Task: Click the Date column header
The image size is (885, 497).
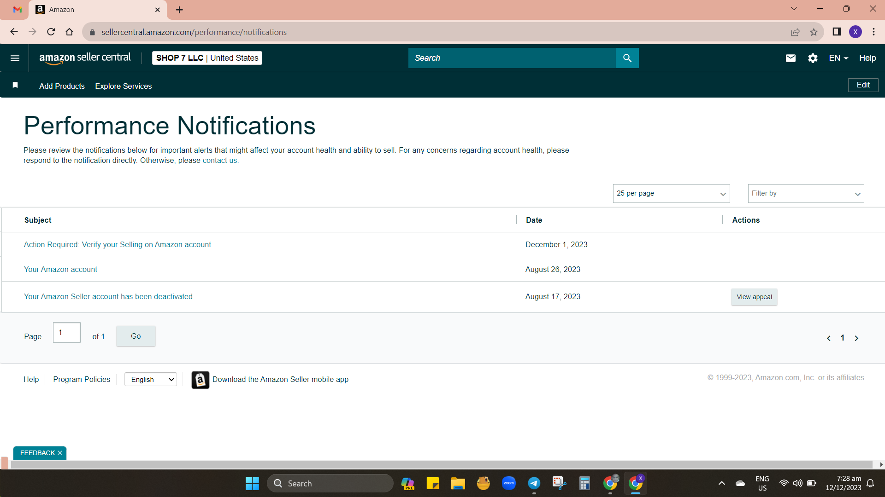Action: coord(534,220)
